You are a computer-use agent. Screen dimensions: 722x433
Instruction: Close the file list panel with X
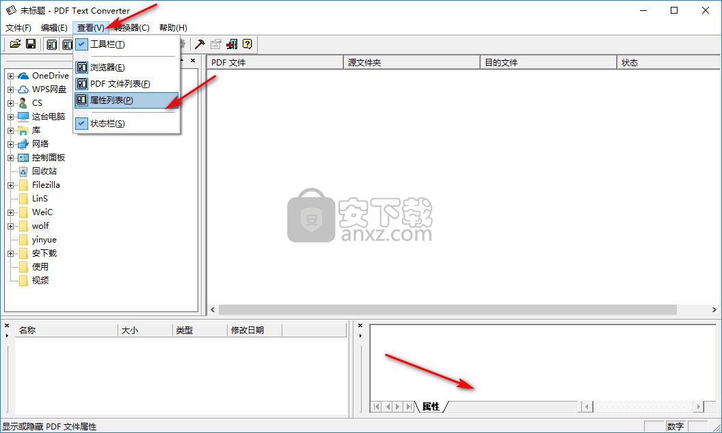7,326
